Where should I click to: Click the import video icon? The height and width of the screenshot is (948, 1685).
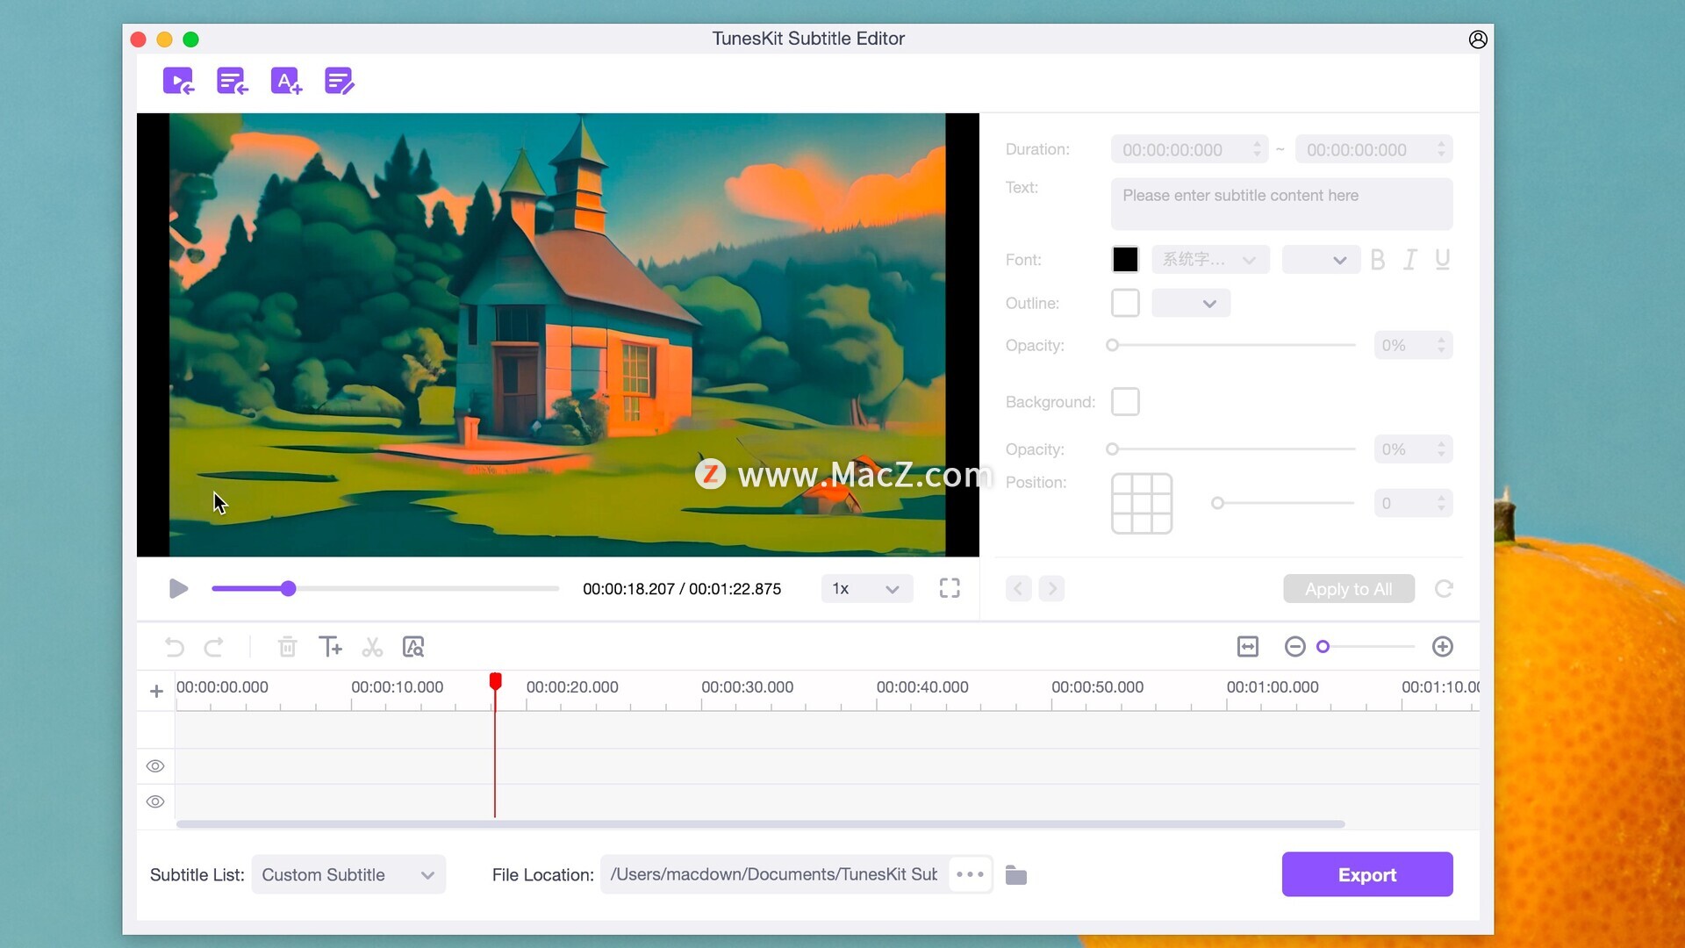178,82
